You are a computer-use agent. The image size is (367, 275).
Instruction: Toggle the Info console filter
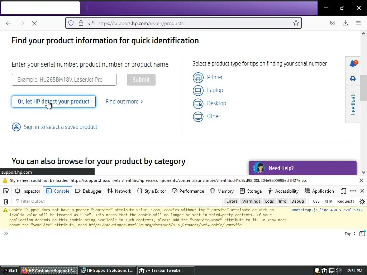282,201
